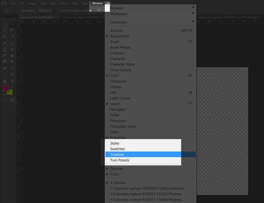This screenshot has height=203, width=264.
Task: Select the Eraser tool
Action: pyautogui.click(x=5, y=56)
